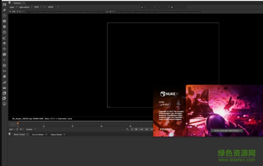Click Show Copyright Information button
Image resolution: width=263 pixels, height=166 pixels.
(x=227, y=131)
